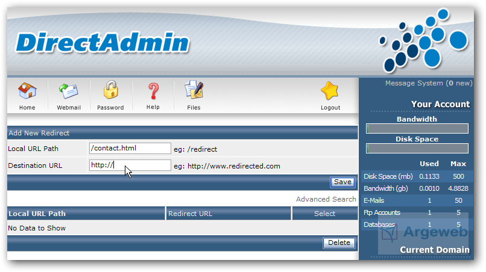486x272 pixels.
Task: Click the DirectAdmin logo
Action: coord(103,42)
